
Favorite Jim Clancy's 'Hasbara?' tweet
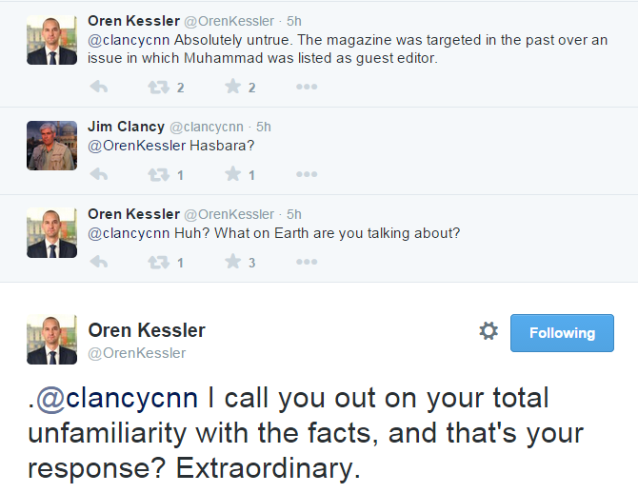point(232,174)
